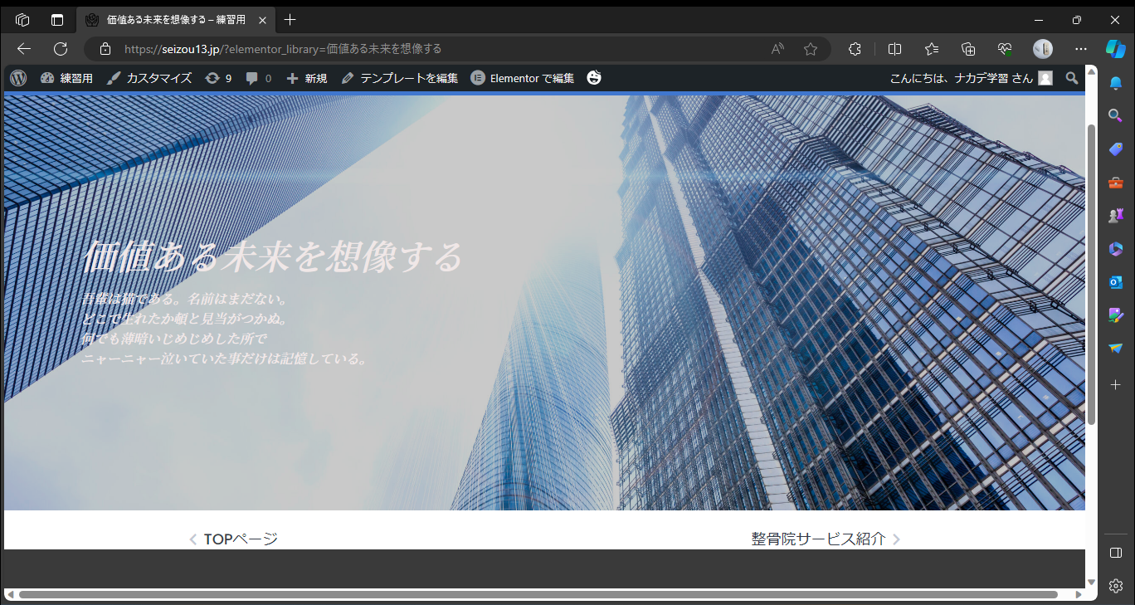Open the 新規 menu in the admin bar
The height and width of the screenshot is (605, 1135).
tap(305, 77)
